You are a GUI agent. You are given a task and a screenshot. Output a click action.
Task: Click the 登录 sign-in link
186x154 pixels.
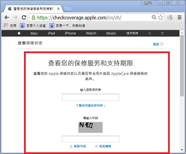pyautogui.click(x=156, y=44)
